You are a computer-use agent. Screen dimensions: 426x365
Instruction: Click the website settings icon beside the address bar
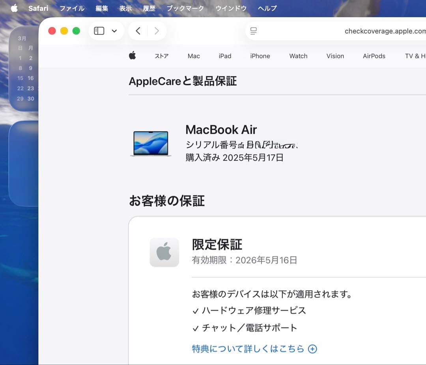point(254,30)
